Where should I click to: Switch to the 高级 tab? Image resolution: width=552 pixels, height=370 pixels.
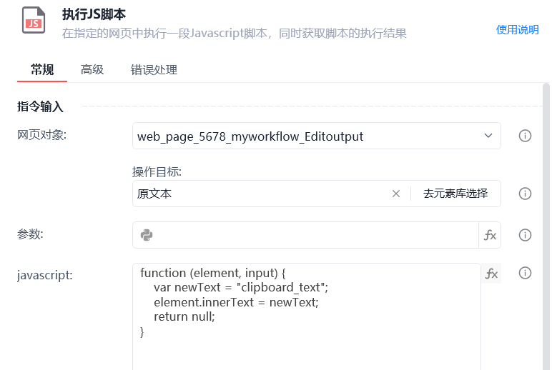click(92, 69)
